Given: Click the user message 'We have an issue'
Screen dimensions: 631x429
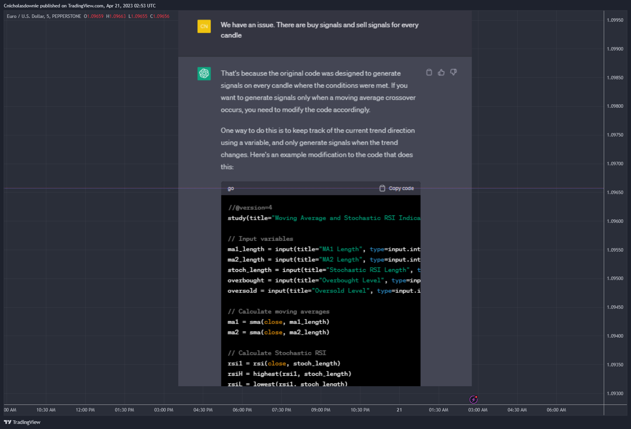Looking at the screenshot, I should click(320, 30).
